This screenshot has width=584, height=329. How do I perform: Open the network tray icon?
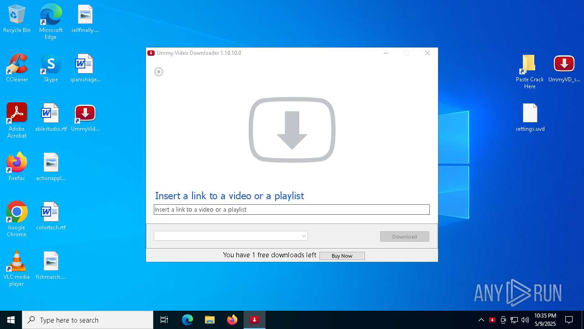[x=514, y=320]
